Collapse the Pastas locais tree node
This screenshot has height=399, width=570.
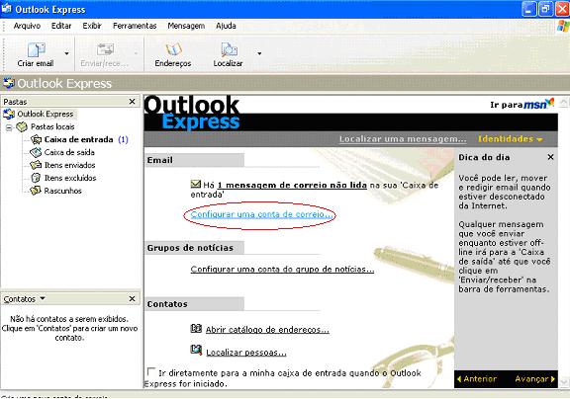click(x=9, y=127)
